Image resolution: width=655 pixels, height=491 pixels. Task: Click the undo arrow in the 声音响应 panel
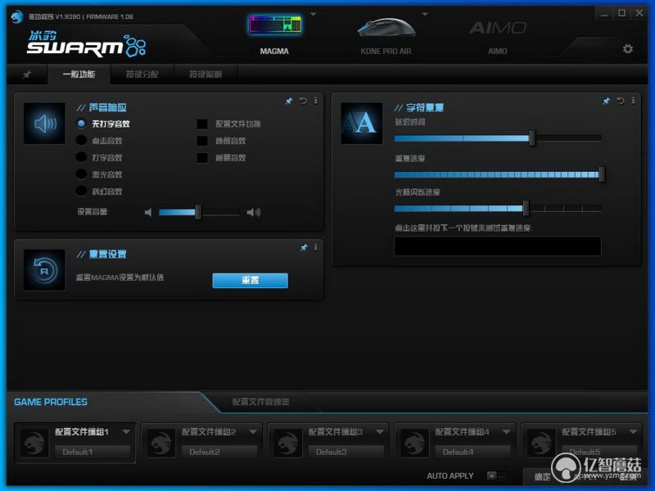[x=303, y=101]
